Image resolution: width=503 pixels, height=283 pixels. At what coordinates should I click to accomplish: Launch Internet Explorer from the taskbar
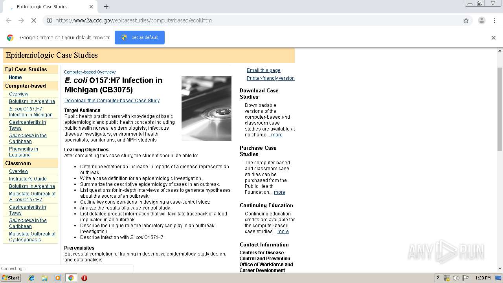coord(31,278)
